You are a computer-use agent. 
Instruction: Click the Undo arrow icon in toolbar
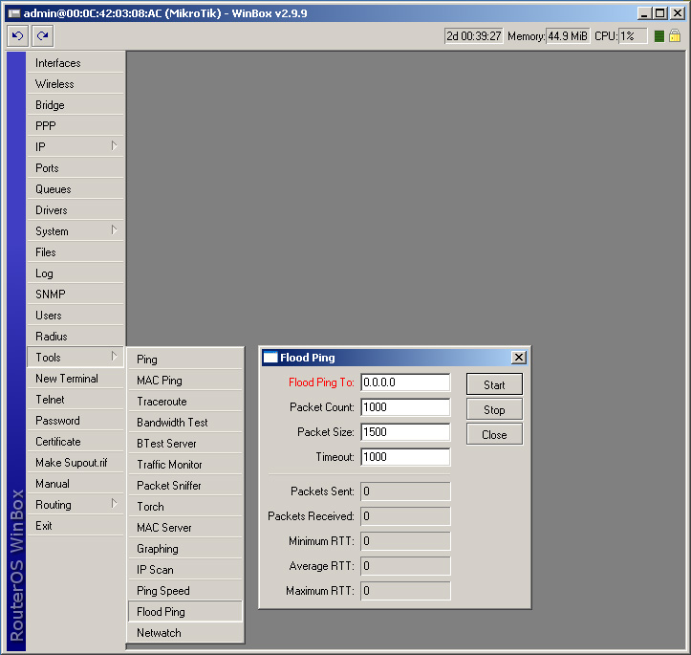point(17,35)
